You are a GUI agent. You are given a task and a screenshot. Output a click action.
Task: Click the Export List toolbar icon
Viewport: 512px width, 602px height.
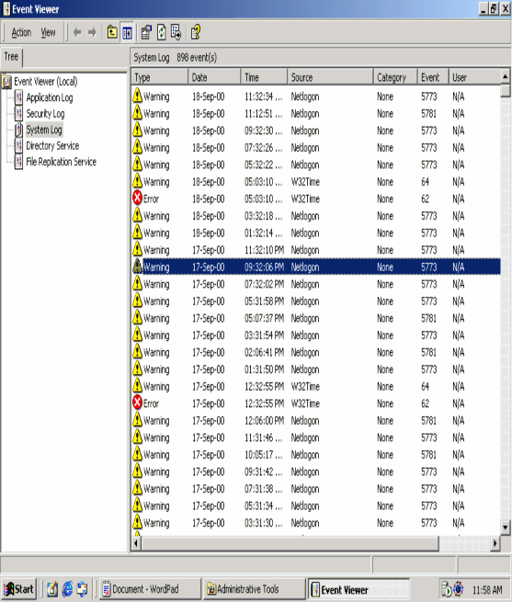pos(176,32)
